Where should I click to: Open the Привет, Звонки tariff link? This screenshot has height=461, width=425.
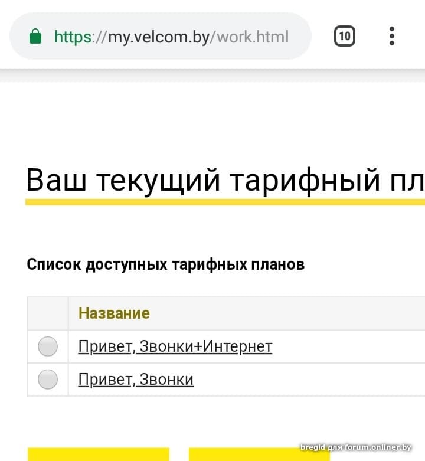136,379
